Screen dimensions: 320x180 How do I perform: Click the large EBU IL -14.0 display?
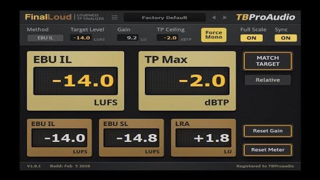click(76, 81)
